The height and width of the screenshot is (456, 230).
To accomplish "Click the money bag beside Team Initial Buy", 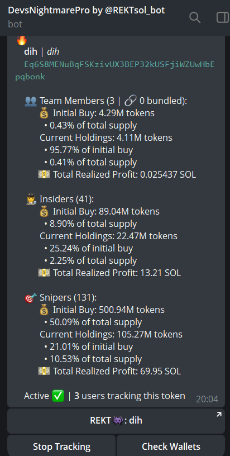I will (x=44, y=113).
